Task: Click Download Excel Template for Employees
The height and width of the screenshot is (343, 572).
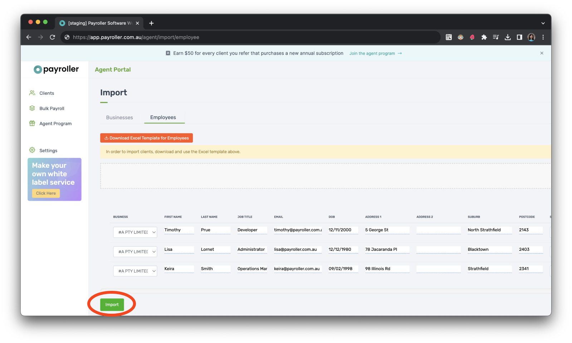Action: (146, 138)
